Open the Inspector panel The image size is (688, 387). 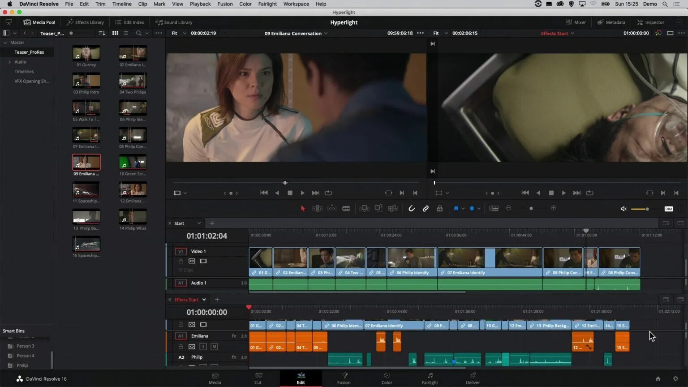coord(650,22)
